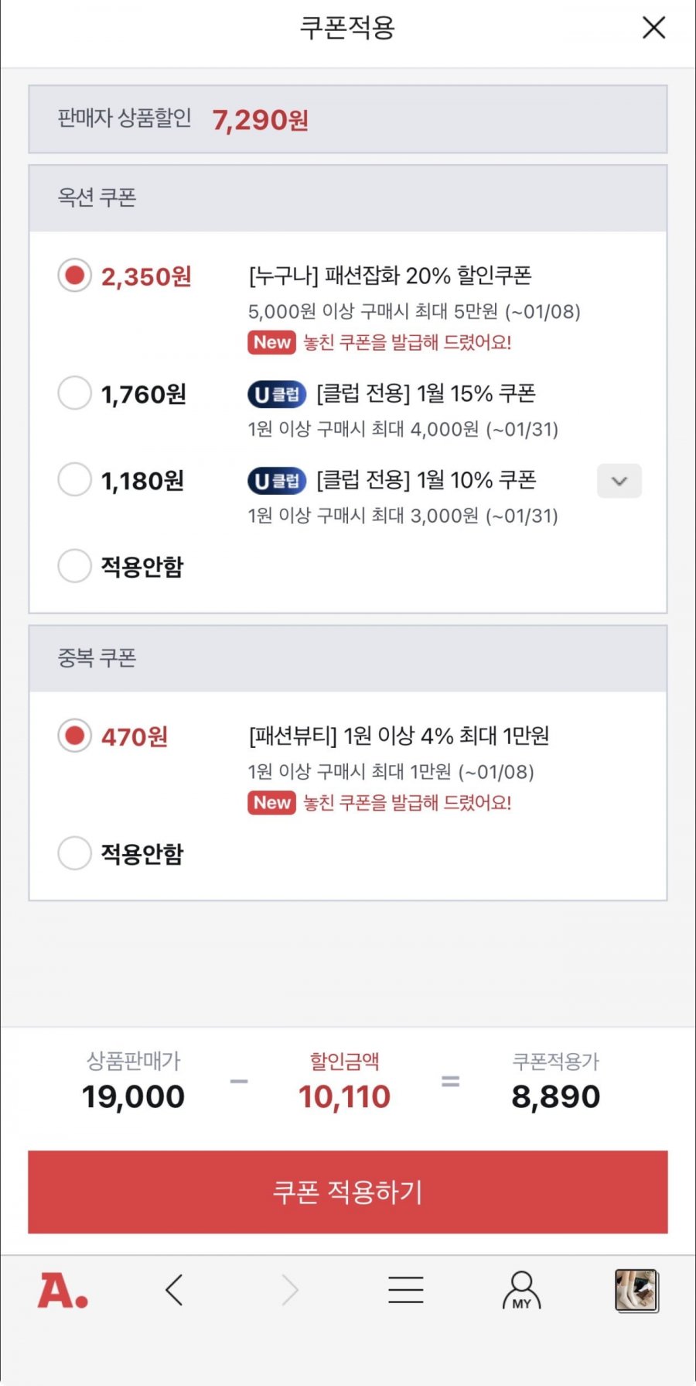Choose 적용안함 under 중복 쿠폰
696x1386 pixels.
tap(75, 853)
